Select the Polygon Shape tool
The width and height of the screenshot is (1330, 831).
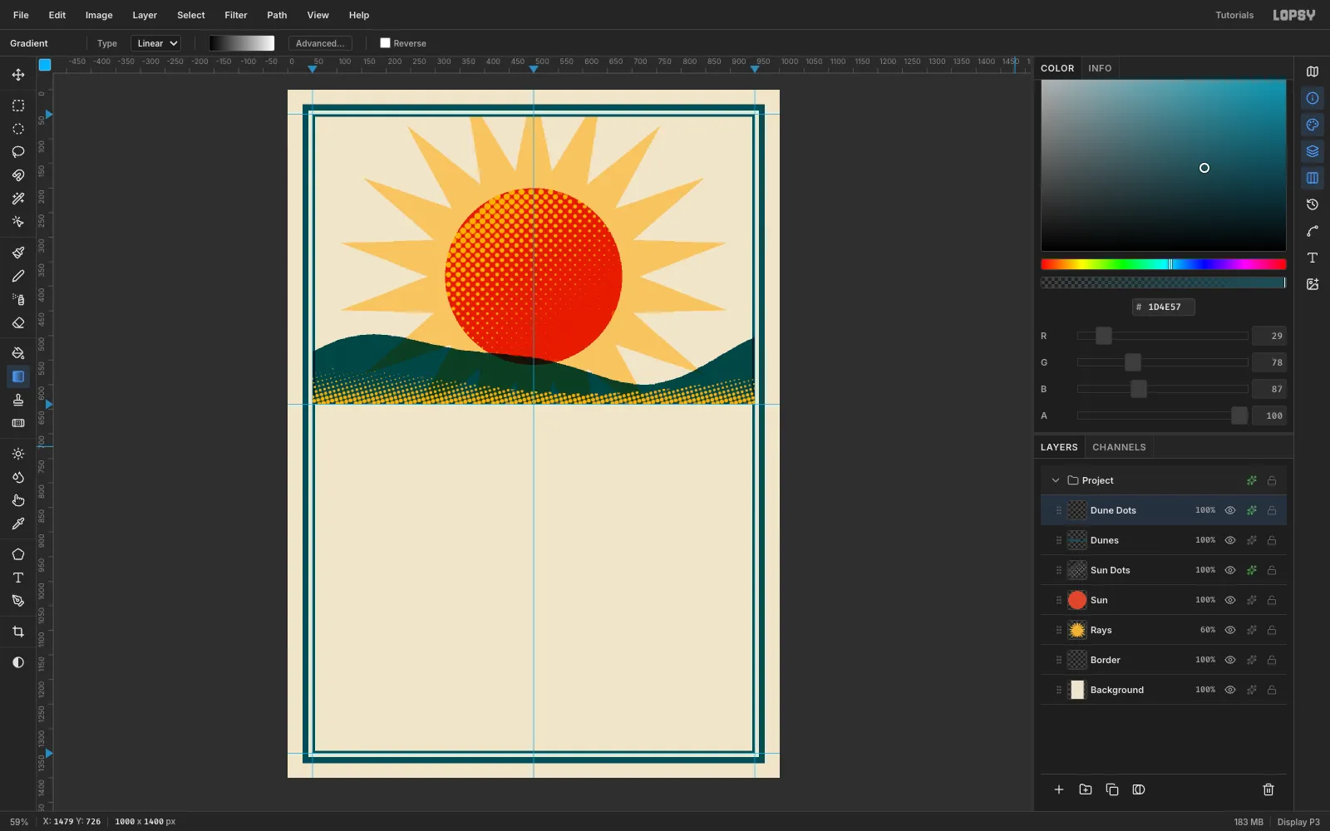(x=18, y=554)
